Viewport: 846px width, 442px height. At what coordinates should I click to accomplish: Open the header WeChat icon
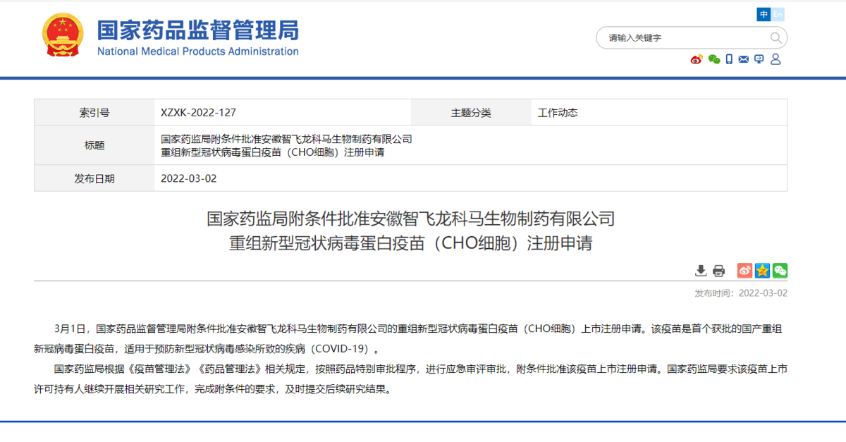pyautogui.click(x=714, y=59)
